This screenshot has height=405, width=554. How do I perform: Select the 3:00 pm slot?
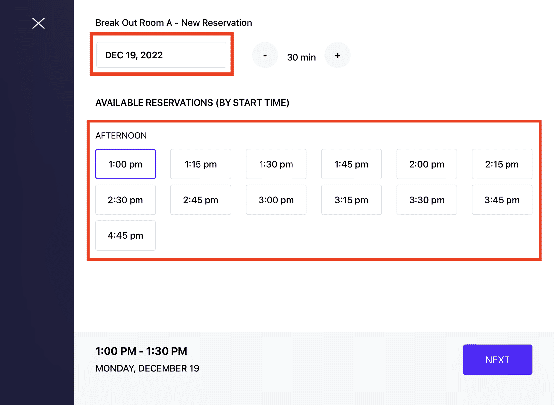point(276,200)
